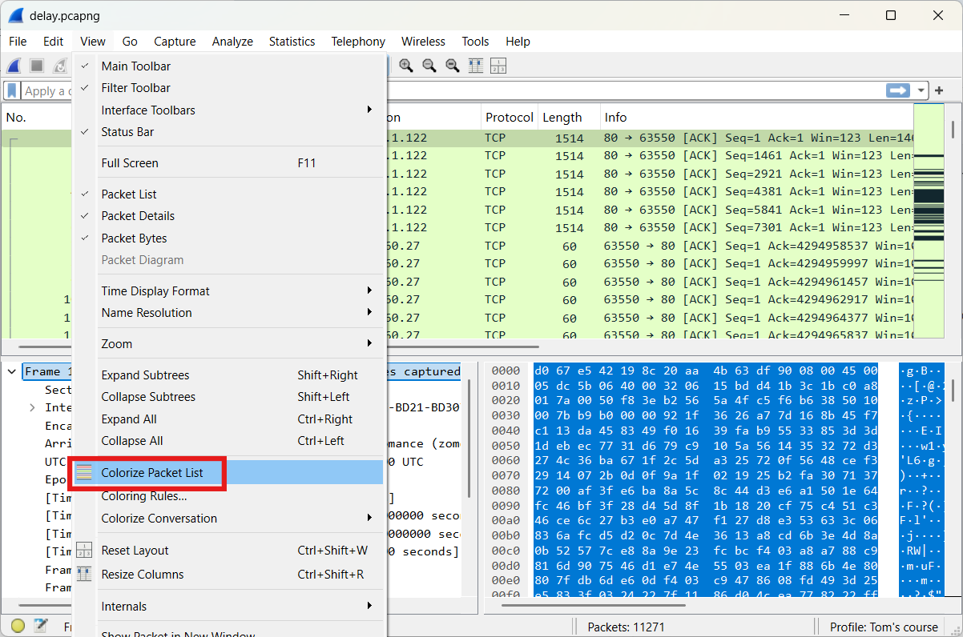Click the restart capture icon in toolbar
Image resolution: width=963 pixels, height=637 pixels.
click(x=59, y=66)
